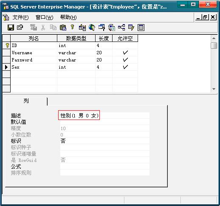
Task: Click the 允许空 column header
Action: click(x=125, y=38)
